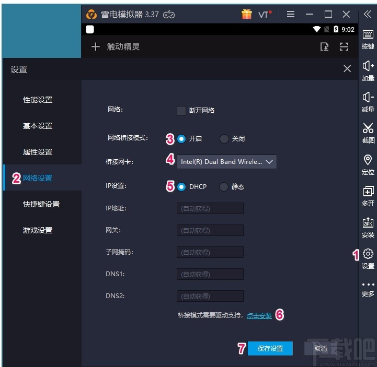Select 关闭 for network bridge mode
The width and height of the screenshot is (377, 367).
point(224,139)
